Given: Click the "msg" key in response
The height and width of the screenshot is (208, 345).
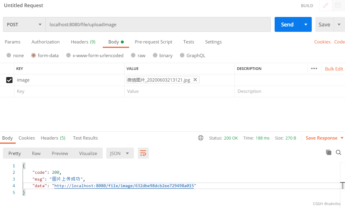Looking at the screenshot, I should click(x=39, y=179).
